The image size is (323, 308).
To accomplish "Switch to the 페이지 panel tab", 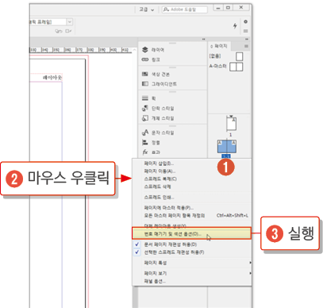I will point(219,46).
